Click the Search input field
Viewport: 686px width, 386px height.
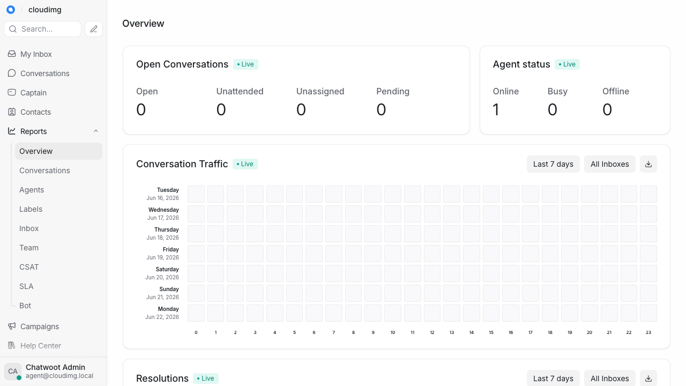[42, 29]
